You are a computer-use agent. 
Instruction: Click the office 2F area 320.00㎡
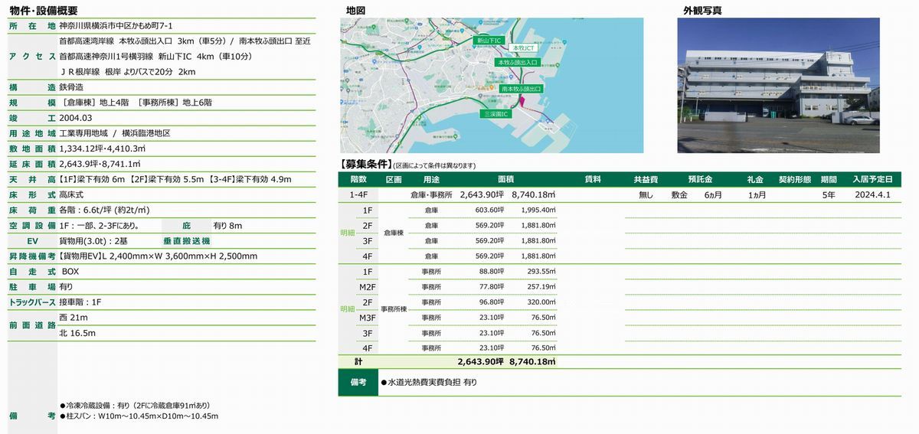click(541, 302)
